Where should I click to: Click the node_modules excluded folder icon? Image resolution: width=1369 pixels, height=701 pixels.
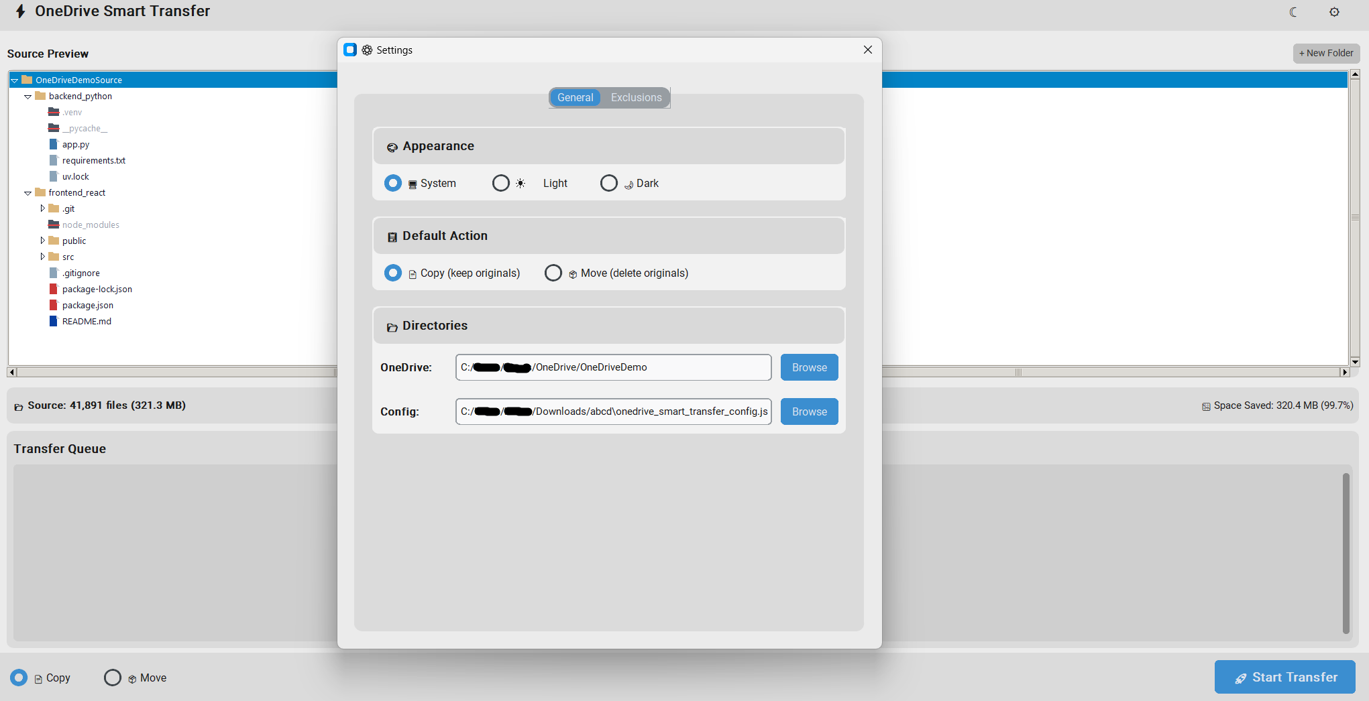point(54,225)
